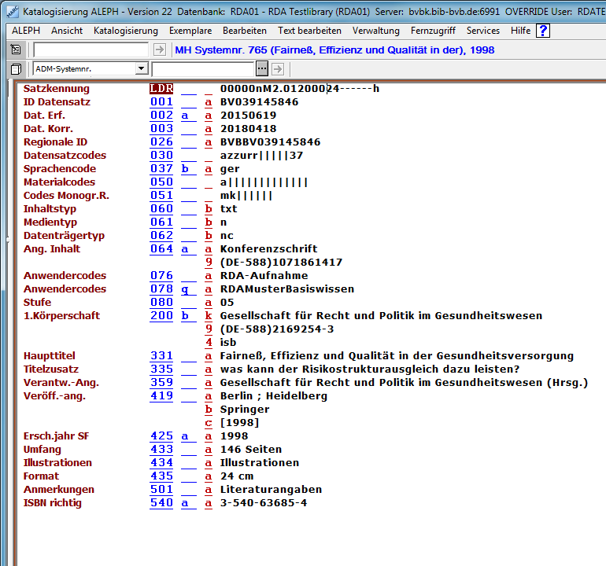Screen dimensions: 606x566
Task: Click field tag 331 for Haupttitel
Action: tap(161, 356)
